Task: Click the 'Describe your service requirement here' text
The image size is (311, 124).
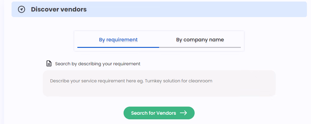Action: tap(88, 81)
